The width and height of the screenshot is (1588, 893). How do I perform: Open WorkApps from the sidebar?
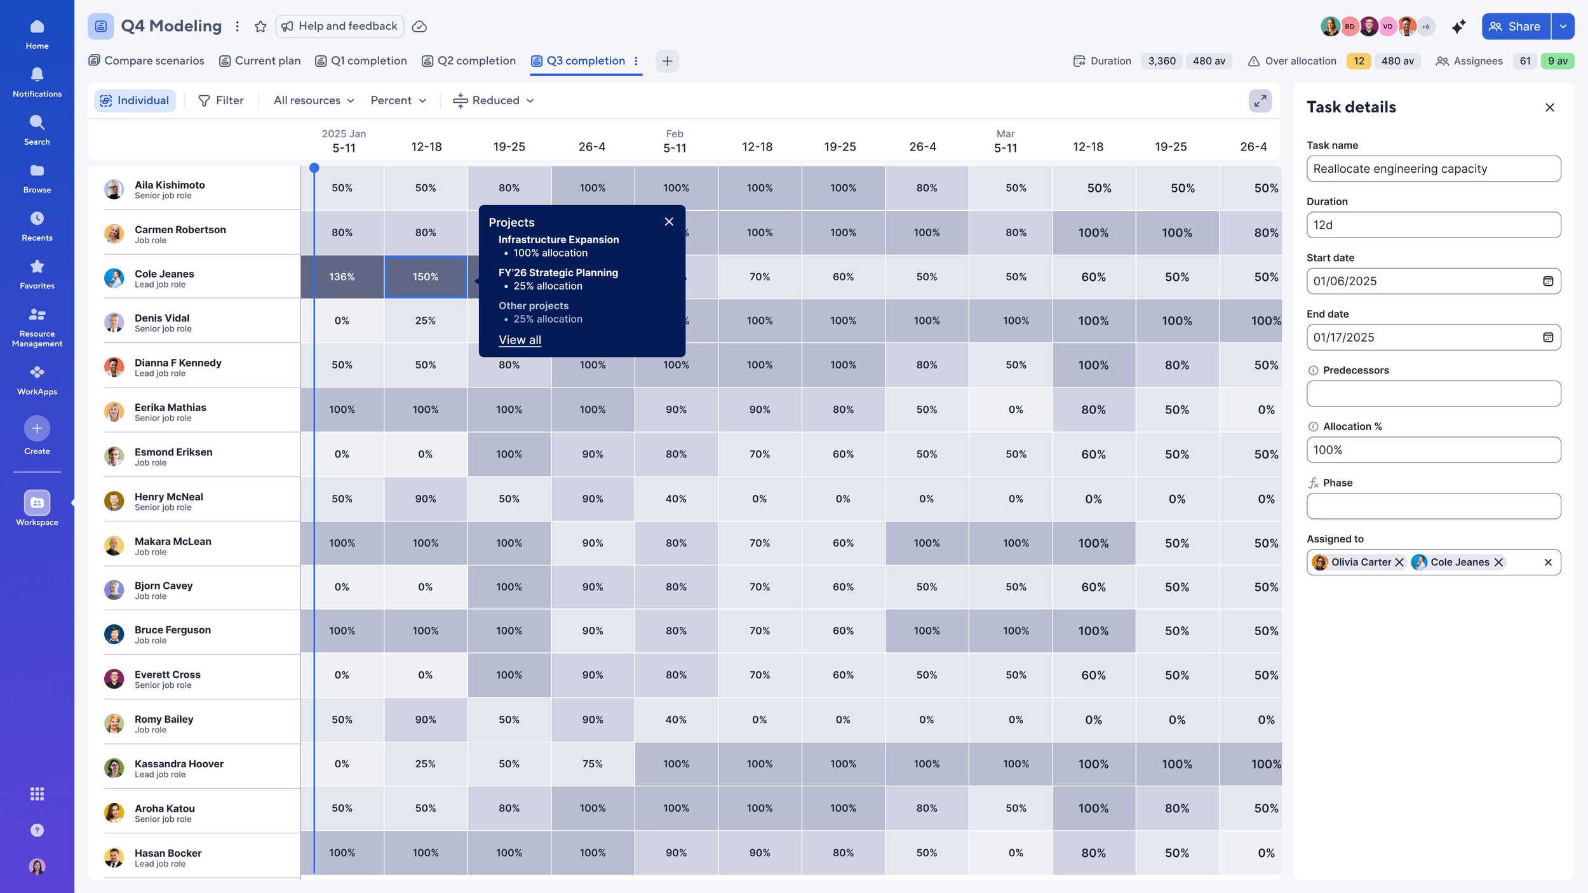37,380
